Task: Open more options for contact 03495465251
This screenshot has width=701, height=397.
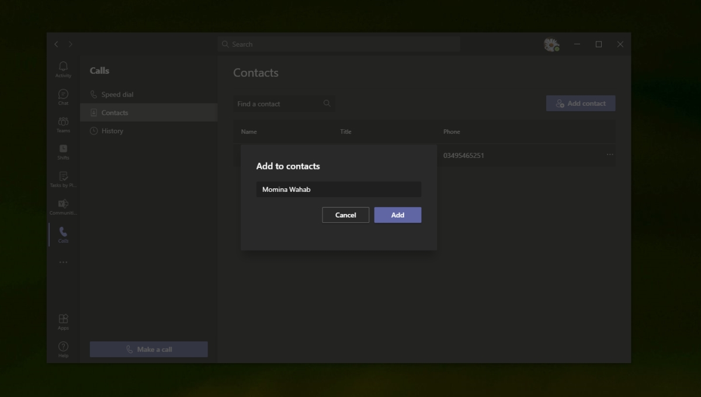Action: (x=610, y=154)
